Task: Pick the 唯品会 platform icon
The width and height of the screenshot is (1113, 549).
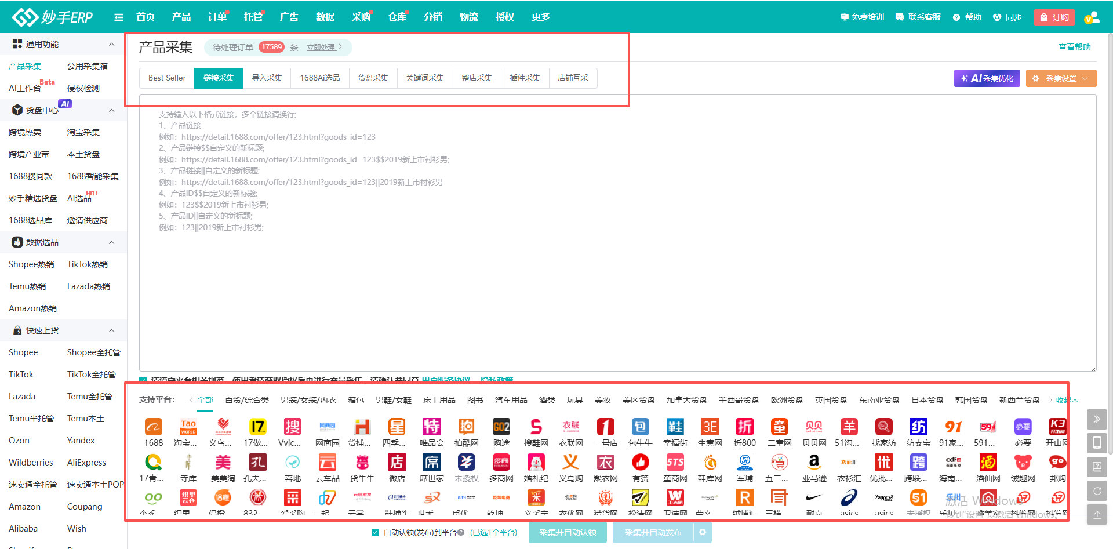Action: (x=431, y=428)
